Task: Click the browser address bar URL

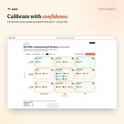Action: (65, 38)
